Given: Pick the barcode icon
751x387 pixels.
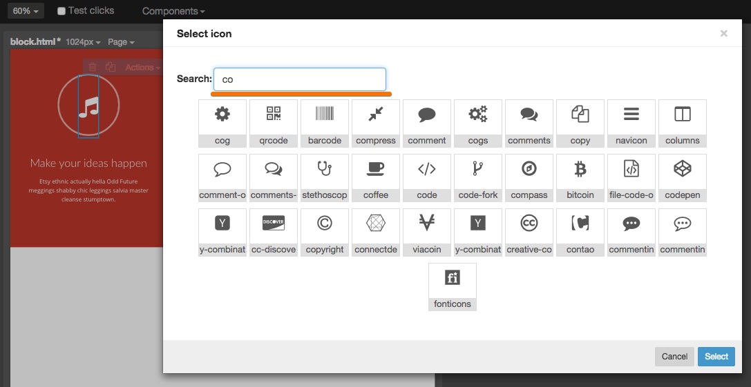Looking at the screenshot, I should tap(325, 123).
